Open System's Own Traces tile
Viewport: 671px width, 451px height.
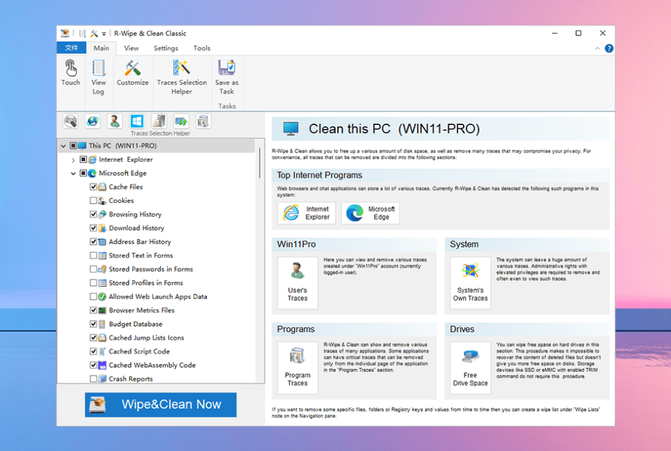[470, 283]
